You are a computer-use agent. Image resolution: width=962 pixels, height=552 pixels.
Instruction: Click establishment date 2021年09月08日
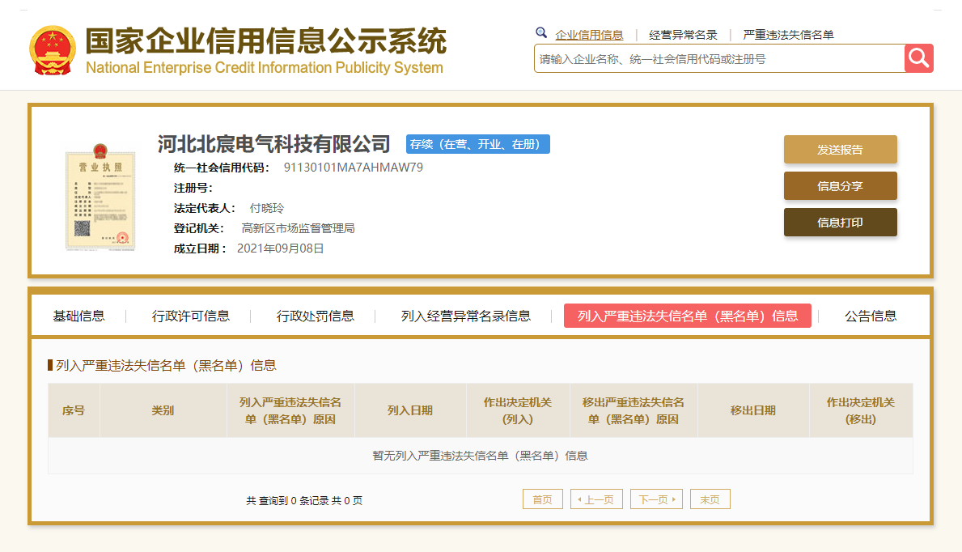(x=281, y=248)
